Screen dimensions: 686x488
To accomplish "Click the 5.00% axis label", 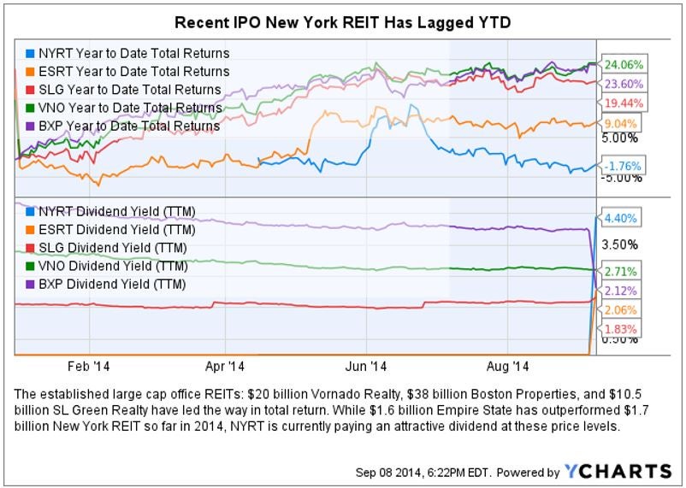I will (619, 138).
